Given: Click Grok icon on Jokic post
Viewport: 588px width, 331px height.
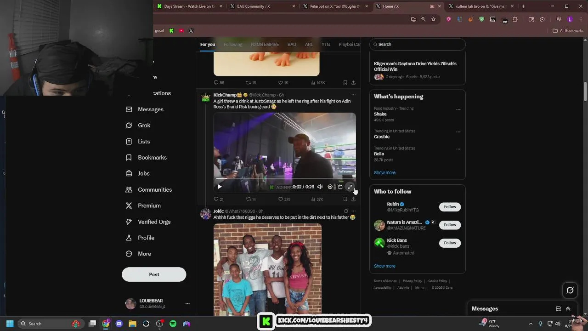Looking at the screenshot, I should coord(346,211).
